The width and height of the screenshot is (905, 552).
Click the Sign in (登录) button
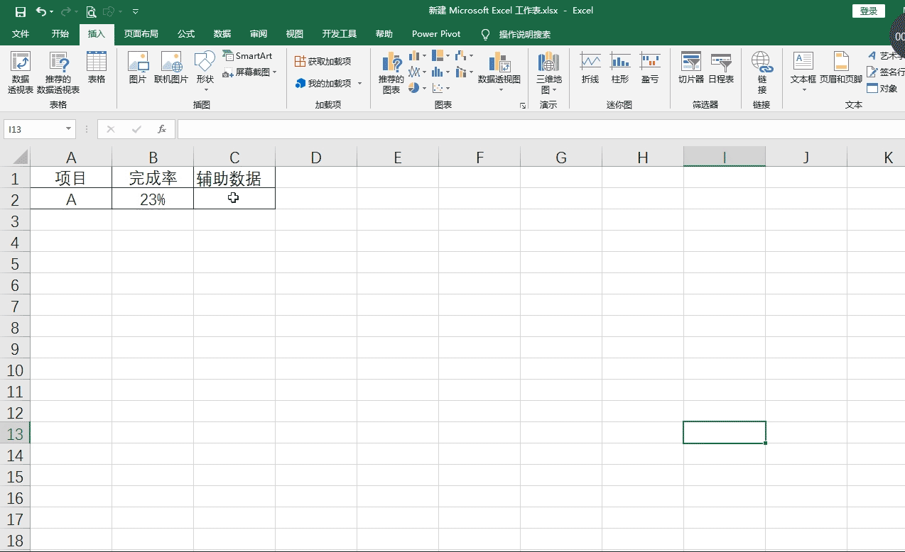pyautogui.click(x=869, y=11)
